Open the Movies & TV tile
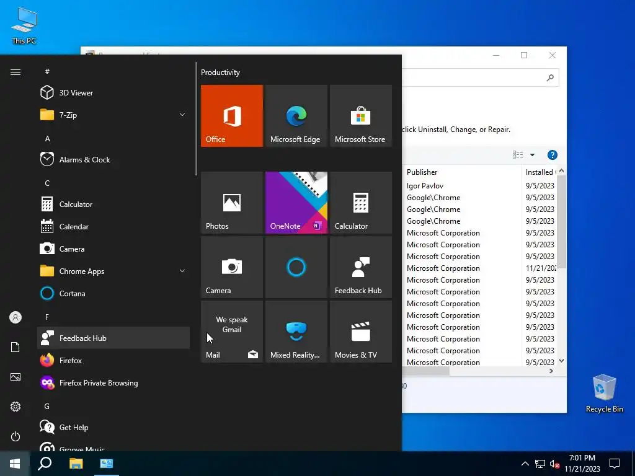This screenshot has width=635, height=476. (x=361, y=332)
